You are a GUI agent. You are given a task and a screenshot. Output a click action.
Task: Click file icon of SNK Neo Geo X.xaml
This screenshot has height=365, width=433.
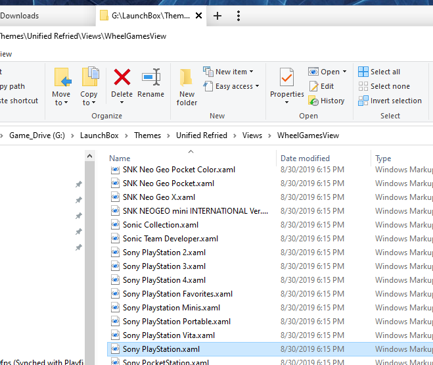click(x=115, y=197)
